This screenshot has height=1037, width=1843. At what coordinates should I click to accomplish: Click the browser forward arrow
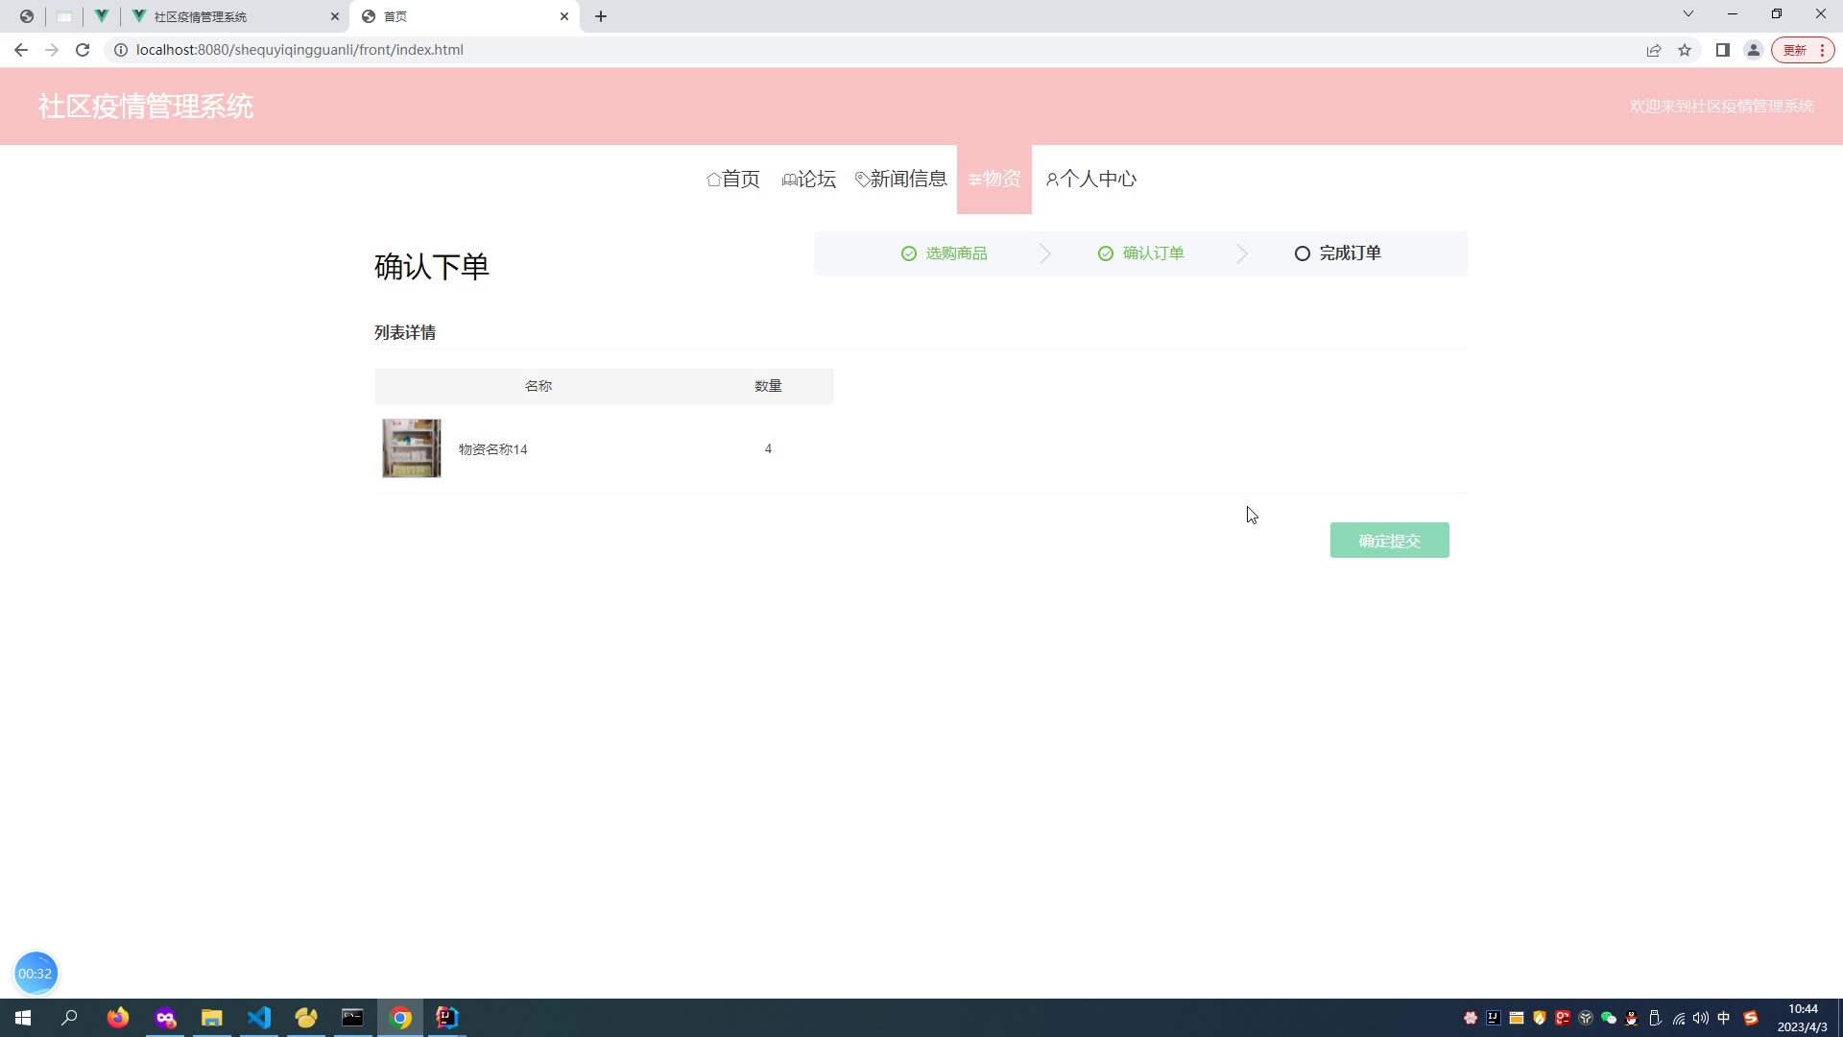click(x=52, y=50)
